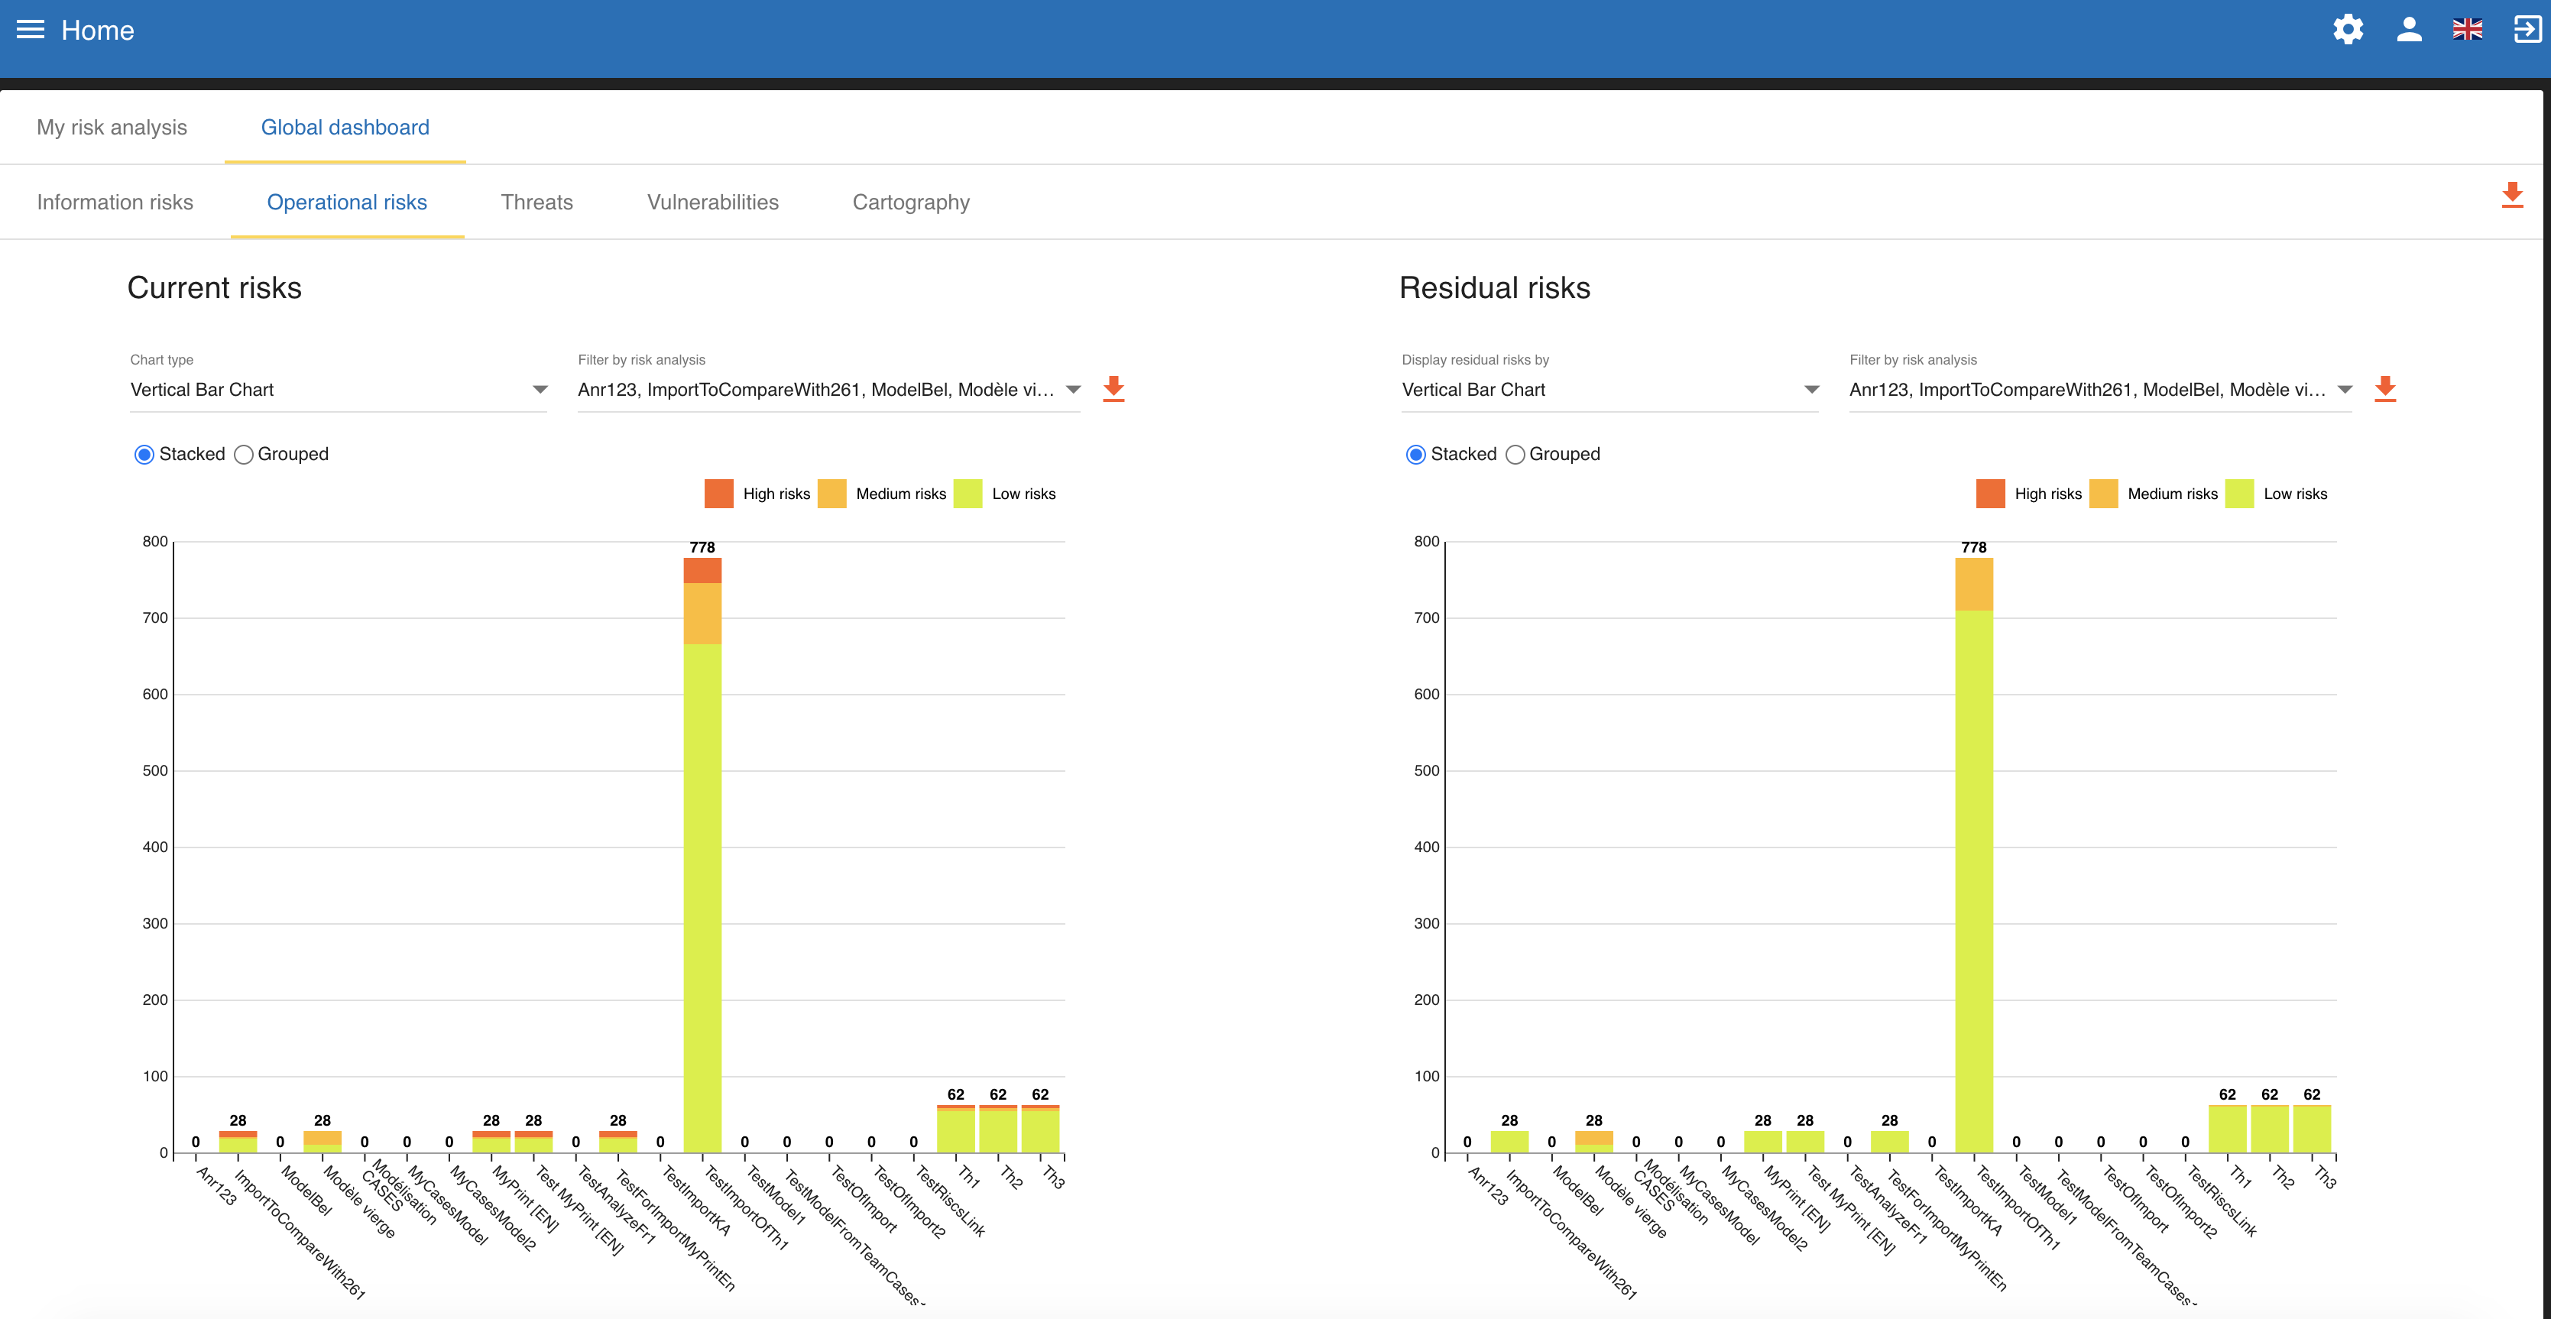The image size is (2551, 1319).
Task: Open the Cartography tab
Action: (x=911, y=203)
